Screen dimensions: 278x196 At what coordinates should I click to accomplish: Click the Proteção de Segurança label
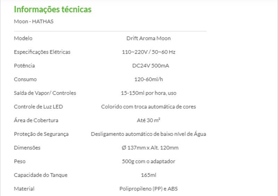(41, 134)
